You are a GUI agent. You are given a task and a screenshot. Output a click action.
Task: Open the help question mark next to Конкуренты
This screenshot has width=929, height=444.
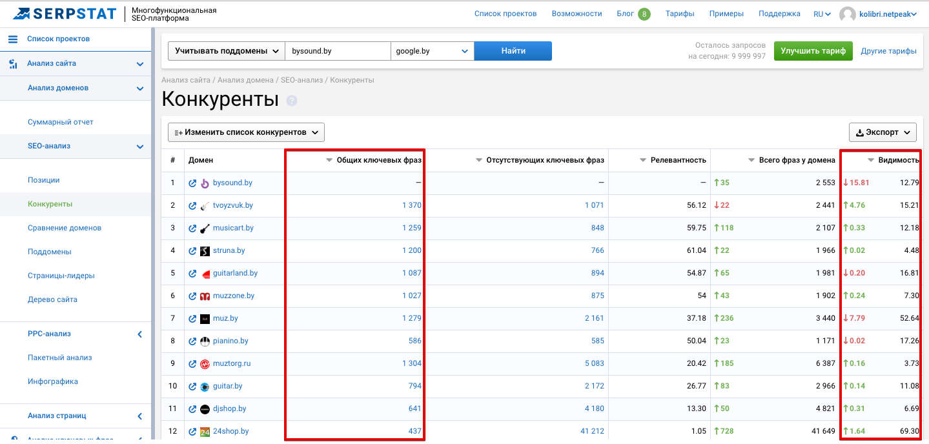pyautogui.click(x=292, y=101)
